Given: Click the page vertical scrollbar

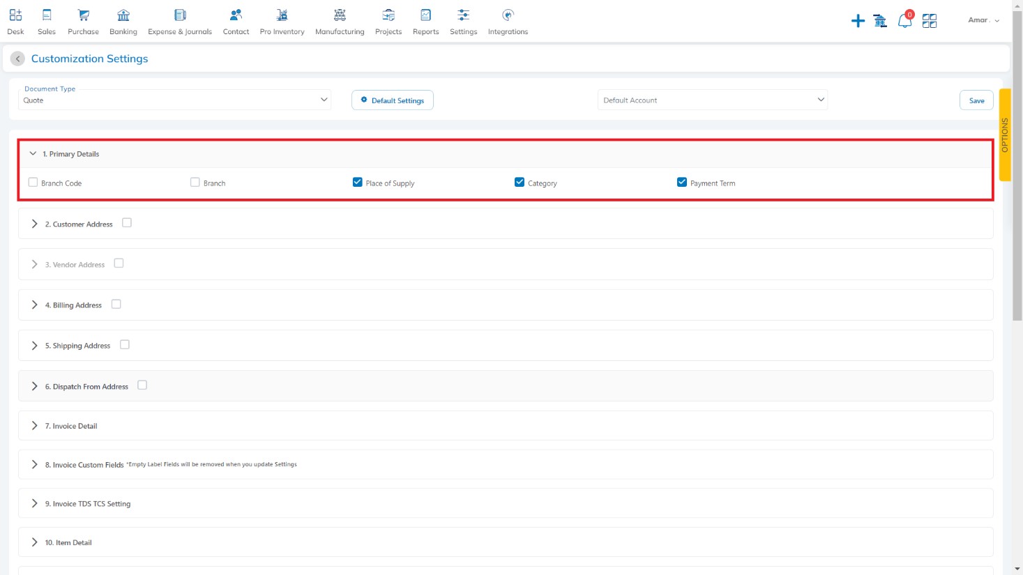Looking at the screenshot, I should point(1017,167).
